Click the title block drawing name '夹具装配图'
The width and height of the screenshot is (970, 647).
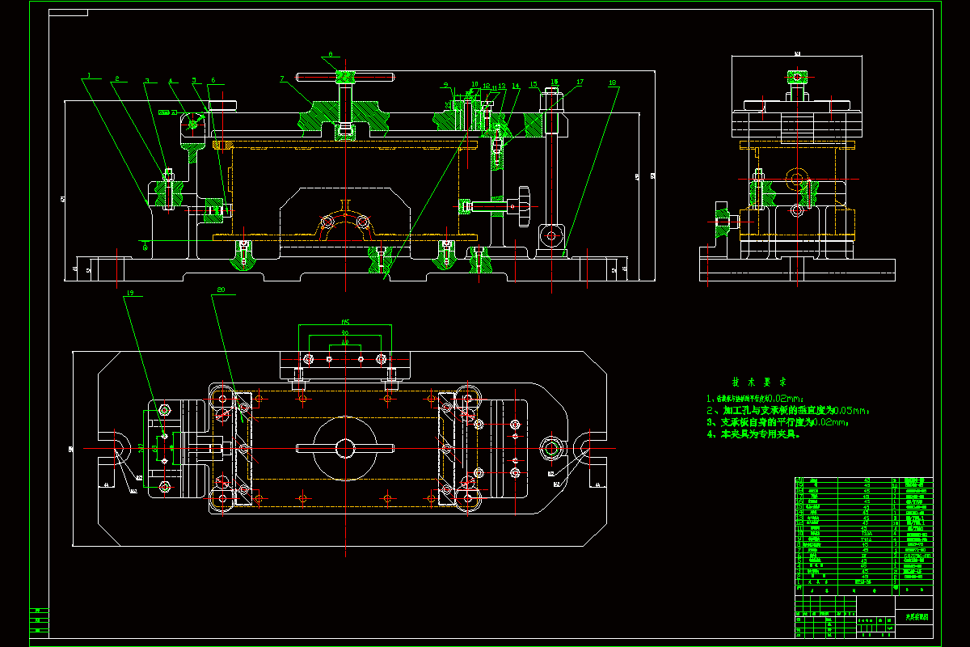pos(917,617)
